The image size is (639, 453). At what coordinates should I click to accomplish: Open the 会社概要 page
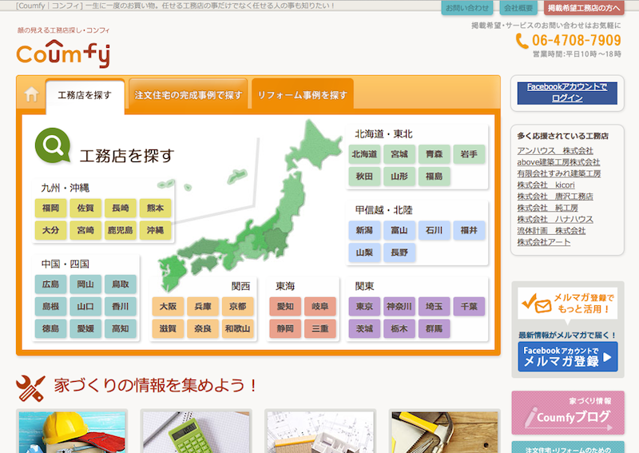click(x=518, y=8)
